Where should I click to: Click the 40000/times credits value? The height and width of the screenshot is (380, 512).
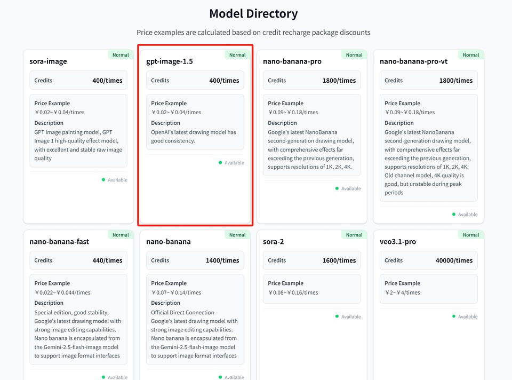point(454,260)
